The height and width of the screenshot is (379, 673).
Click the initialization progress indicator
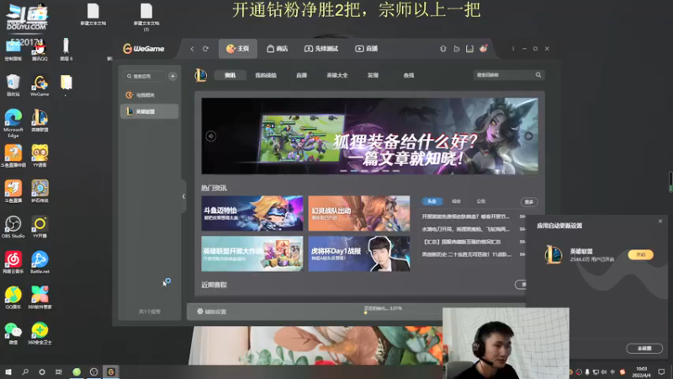383,309
